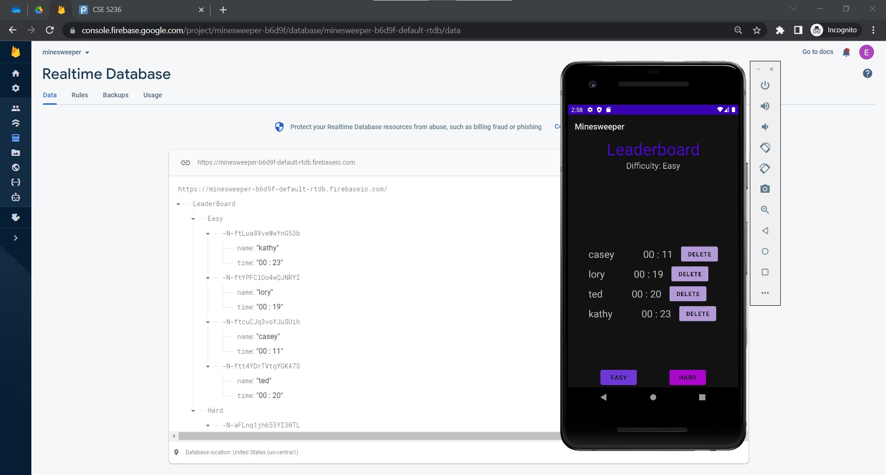Open Firestore Database icon in sidebar
The width and height of the screenshot is (886, 475).
[16, 123]
